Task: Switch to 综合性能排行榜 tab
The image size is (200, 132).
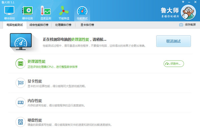Action: 39,25
